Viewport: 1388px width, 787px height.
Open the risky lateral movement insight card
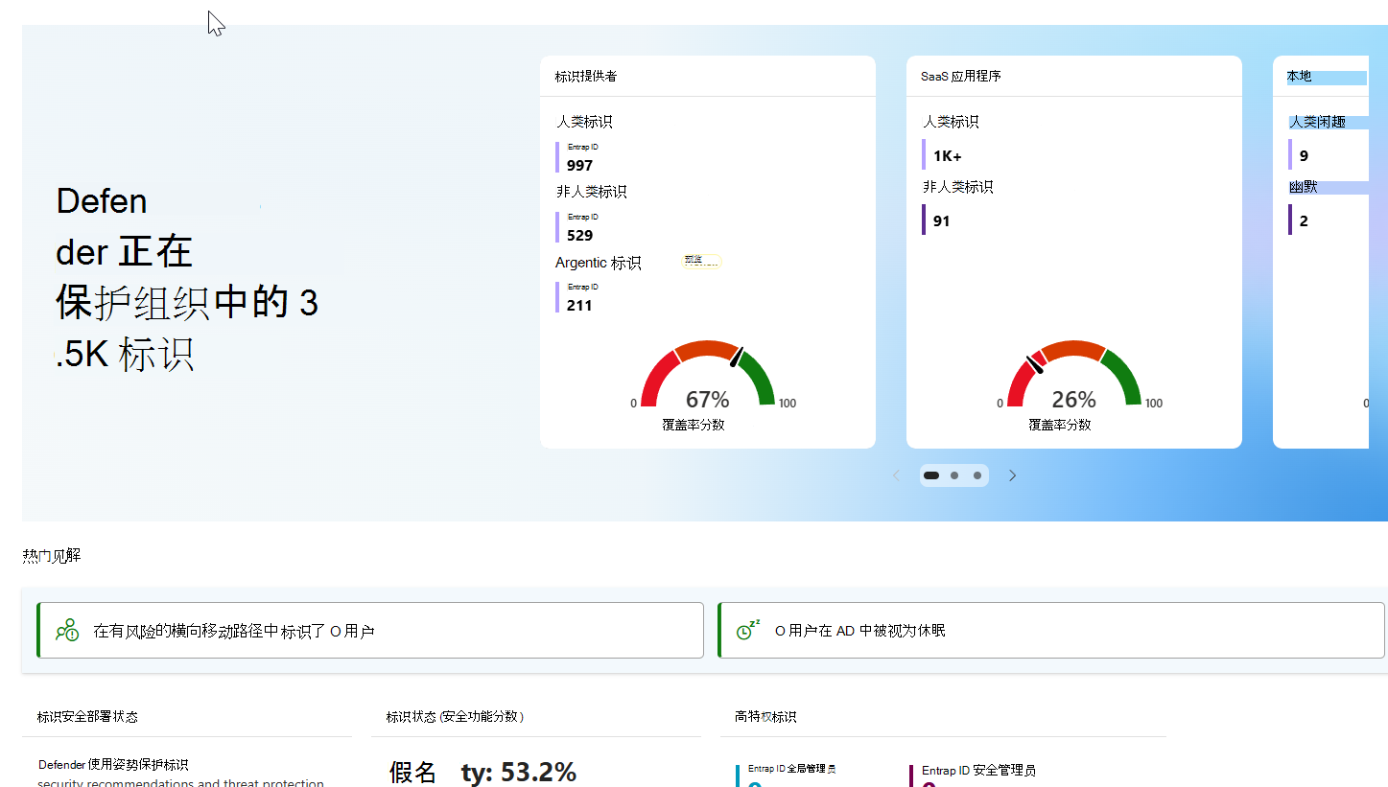point(369,630)
